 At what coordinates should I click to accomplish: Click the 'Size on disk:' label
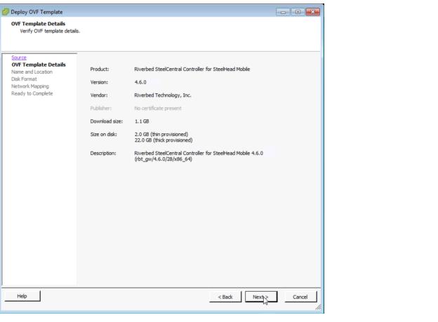[x=103, y=134]
